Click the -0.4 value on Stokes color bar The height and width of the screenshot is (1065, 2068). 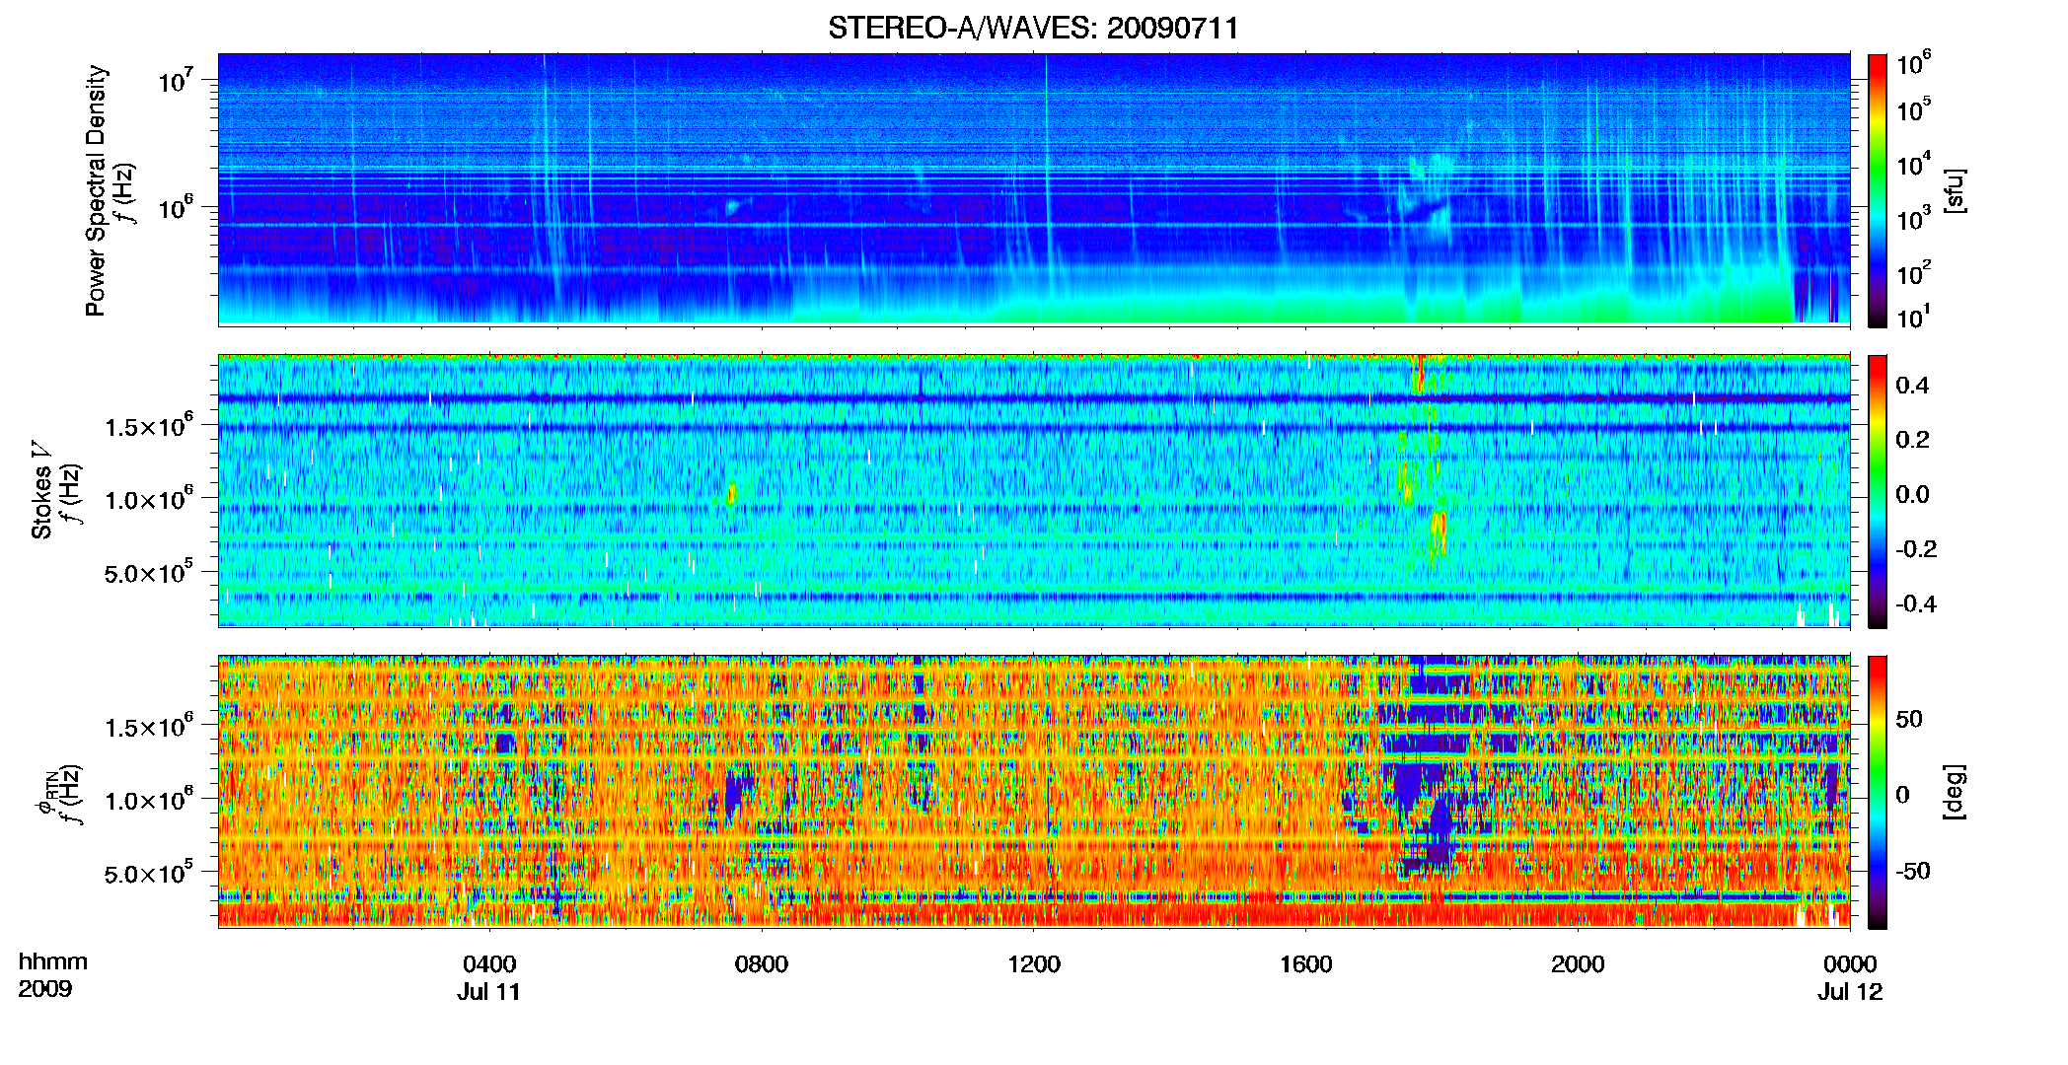tap(1916, 603)
